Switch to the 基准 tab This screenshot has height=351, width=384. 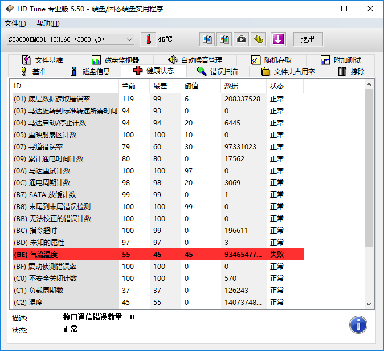(x=33, y=72)
